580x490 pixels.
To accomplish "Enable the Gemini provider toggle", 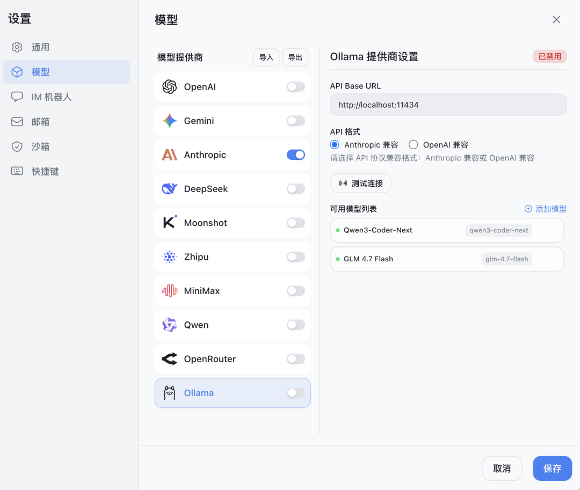I will point(295,121).
